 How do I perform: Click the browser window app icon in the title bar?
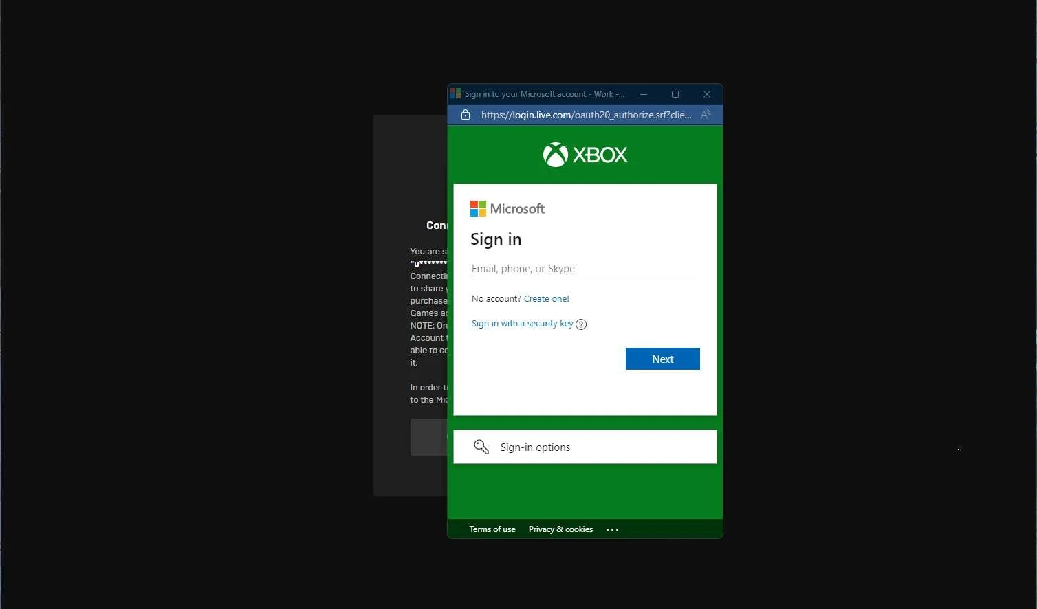pos(455,93)
